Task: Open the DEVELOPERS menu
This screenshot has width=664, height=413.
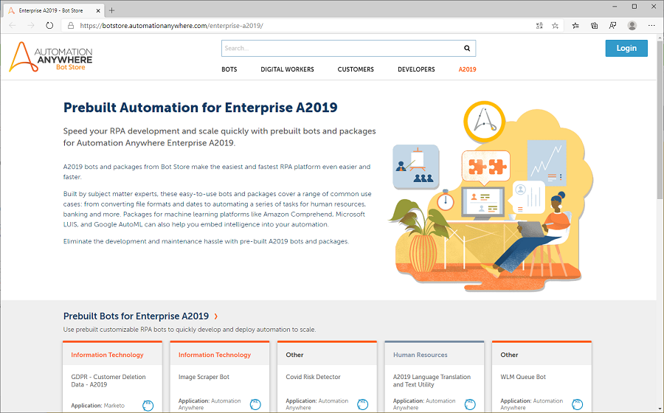Action: [416, 69]
